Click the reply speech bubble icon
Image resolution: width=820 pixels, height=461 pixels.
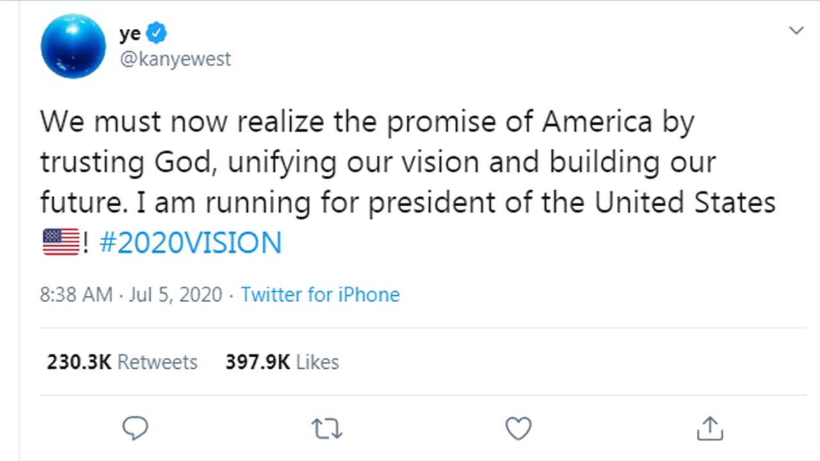(135, 428)
